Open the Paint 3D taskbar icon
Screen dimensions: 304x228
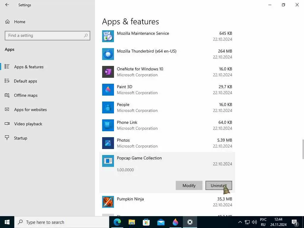(175, 222)
